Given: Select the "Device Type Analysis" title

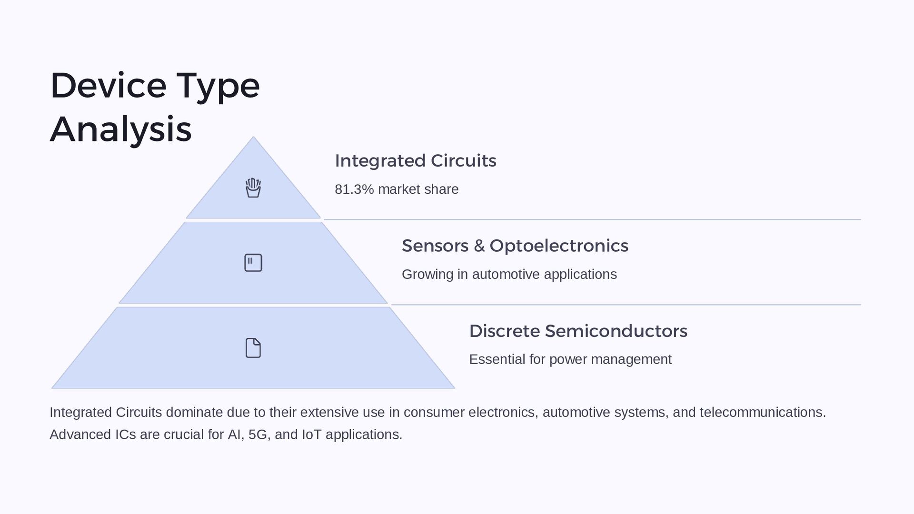Looking at the screenshot, I should click(x=155, y=107).
